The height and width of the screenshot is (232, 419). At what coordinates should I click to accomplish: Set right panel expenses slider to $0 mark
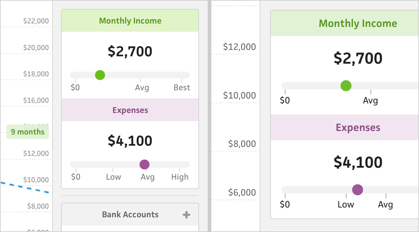[285, 190]
